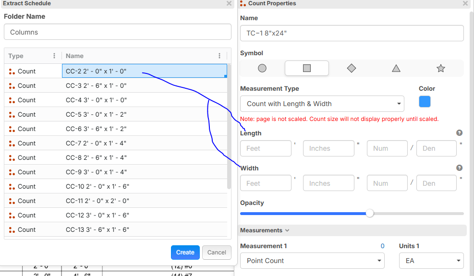
Task: Choose the diamond symbol shape
Action: 352,68
